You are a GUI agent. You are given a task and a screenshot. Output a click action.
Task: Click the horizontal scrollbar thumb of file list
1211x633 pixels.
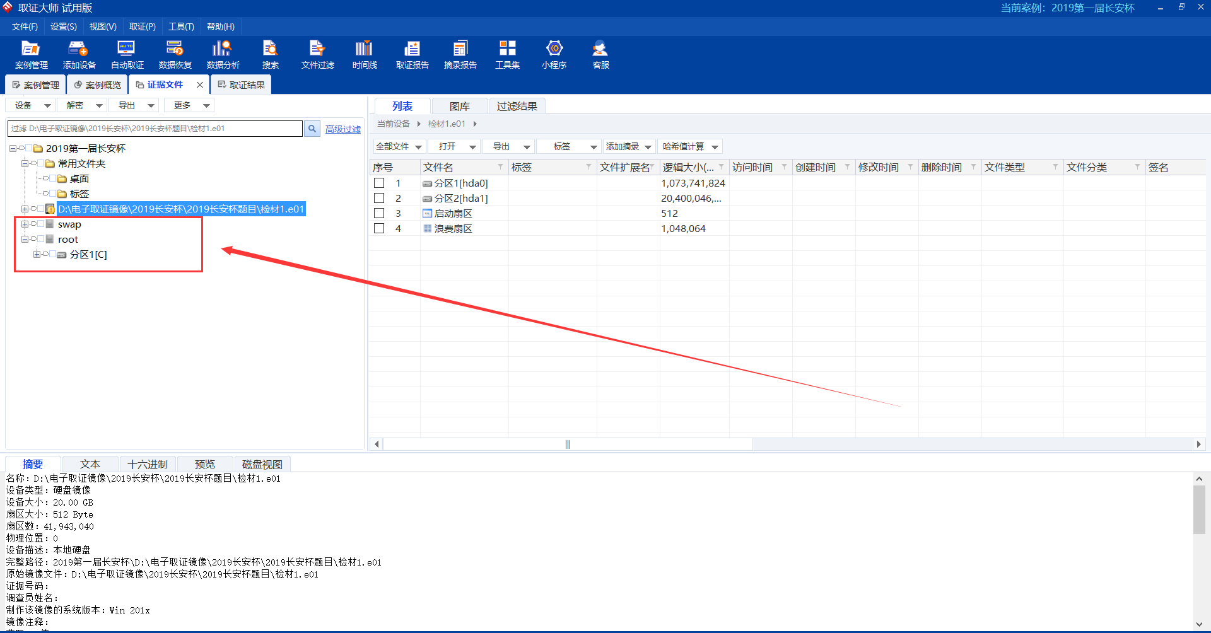point(568,444)
